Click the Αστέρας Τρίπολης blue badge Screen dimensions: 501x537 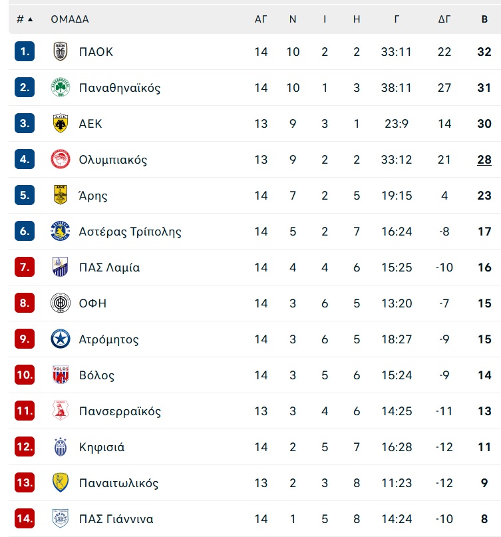click(x=61, y=231)
